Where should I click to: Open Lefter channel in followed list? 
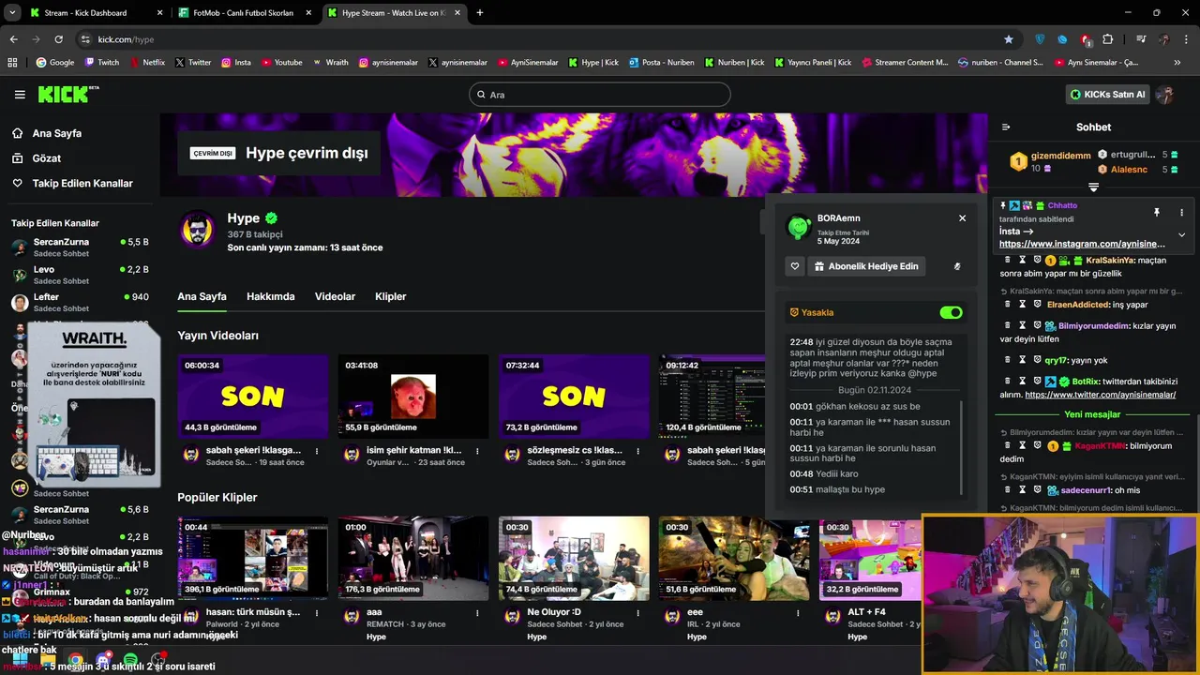point(80,302)
